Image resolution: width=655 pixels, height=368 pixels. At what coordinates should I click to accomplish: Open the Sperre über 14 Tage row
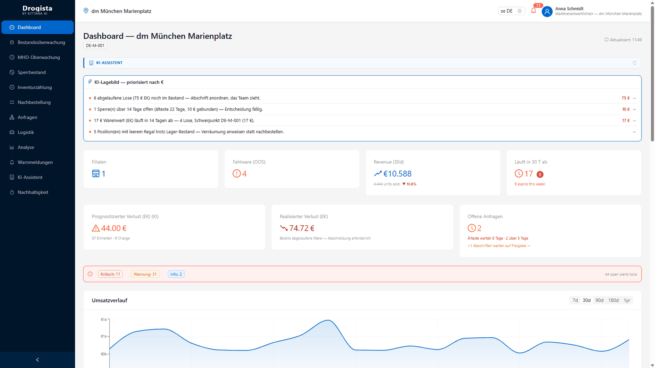tap(362, 109)
